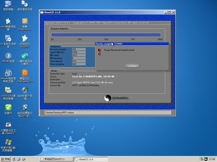Open 大硬盘分区工具-GdiskGUI icon
The image size is (217, 162).
[x=8, y=128]
